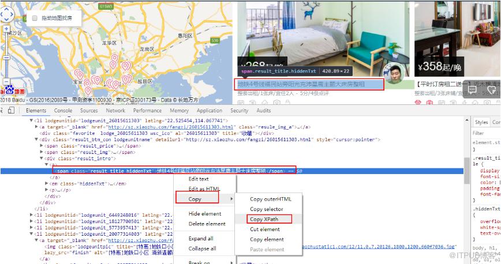This screenshot has height=264, width=501.
Task: Select Copy XPath in the submenu
Action: 268,219
